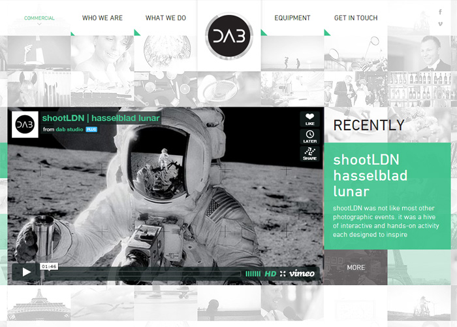Viewport: 457px width, 327px height.
Task: Read 'shootLDN was not like most other' description
Action: (x=386, y=221)
